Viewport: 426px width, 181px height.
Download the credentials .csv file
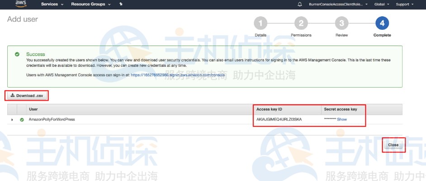click(x=27, y=96)
